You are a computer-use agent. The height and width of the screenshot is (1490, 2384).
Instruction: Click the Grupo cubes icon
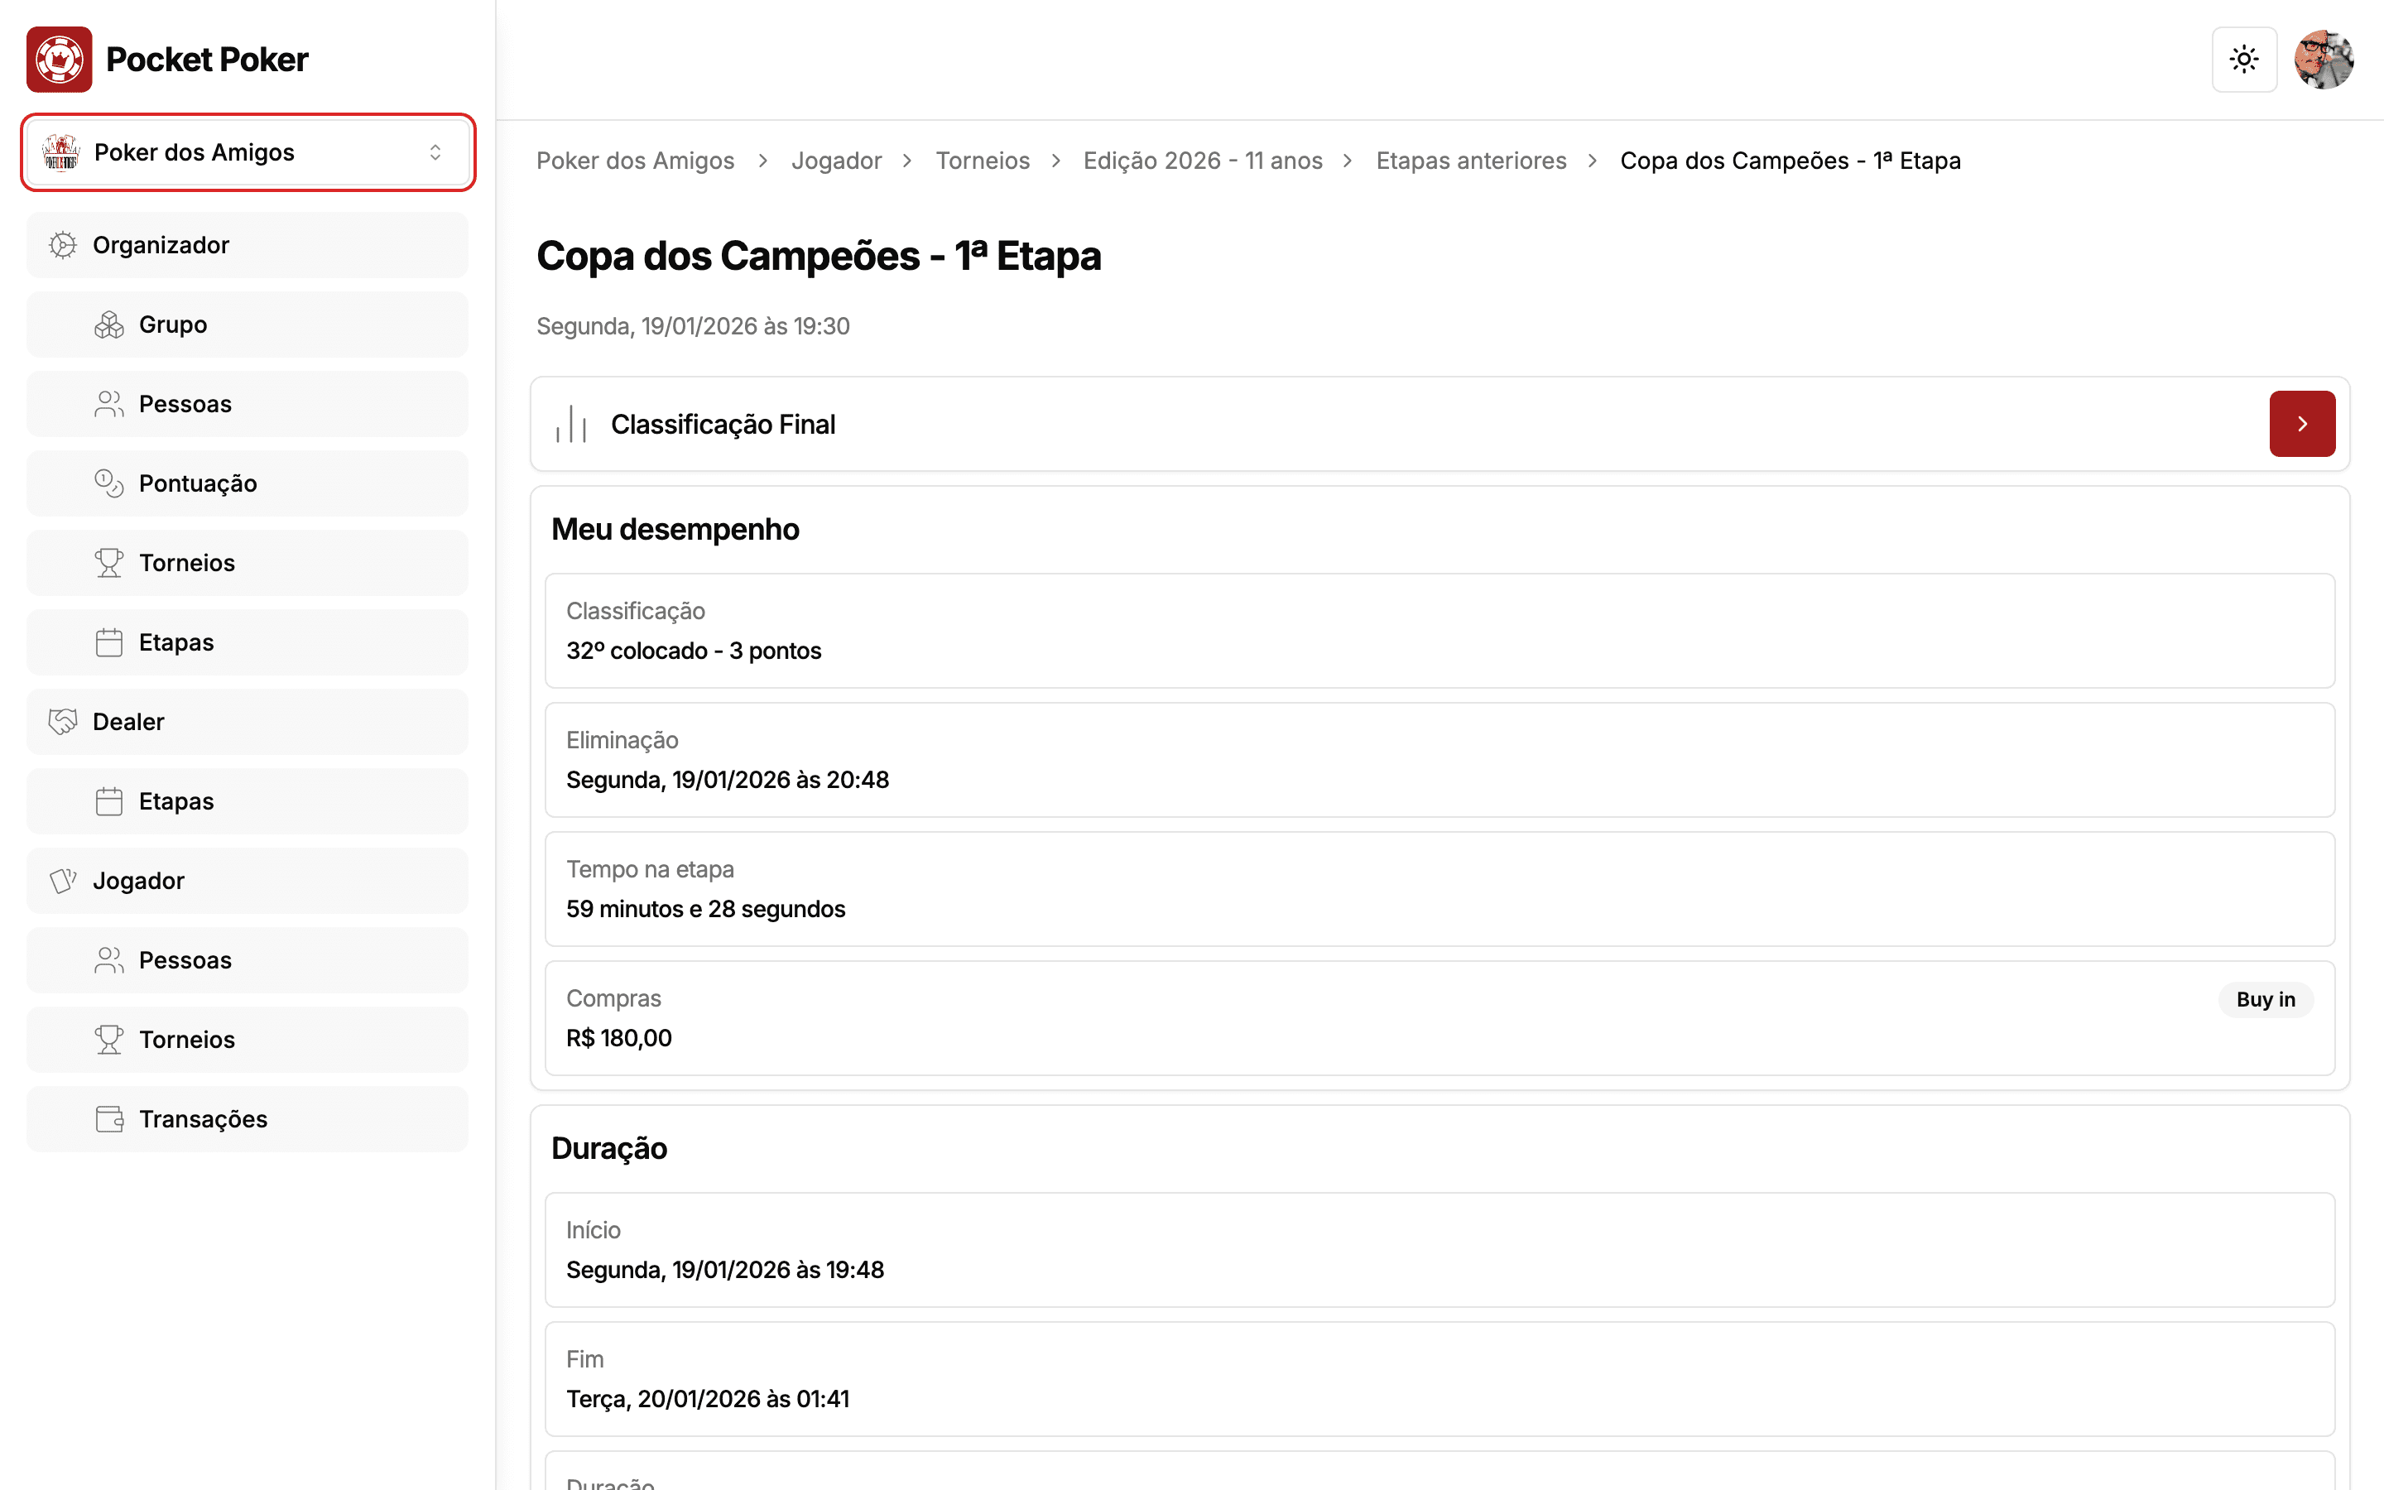109,325
